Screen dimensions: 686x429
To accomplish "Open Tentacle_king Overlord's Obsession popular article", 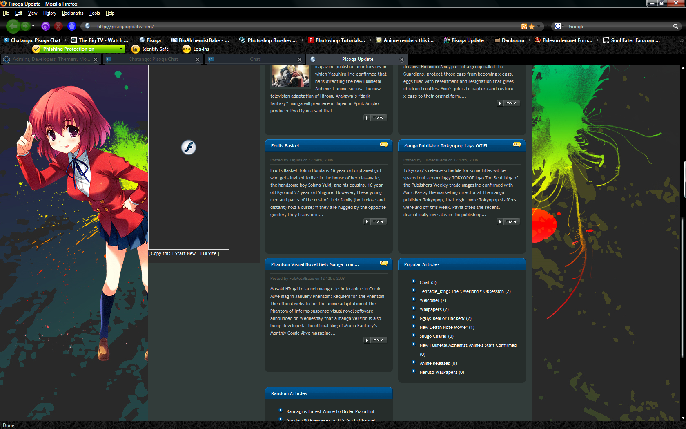I will [465, 291].
